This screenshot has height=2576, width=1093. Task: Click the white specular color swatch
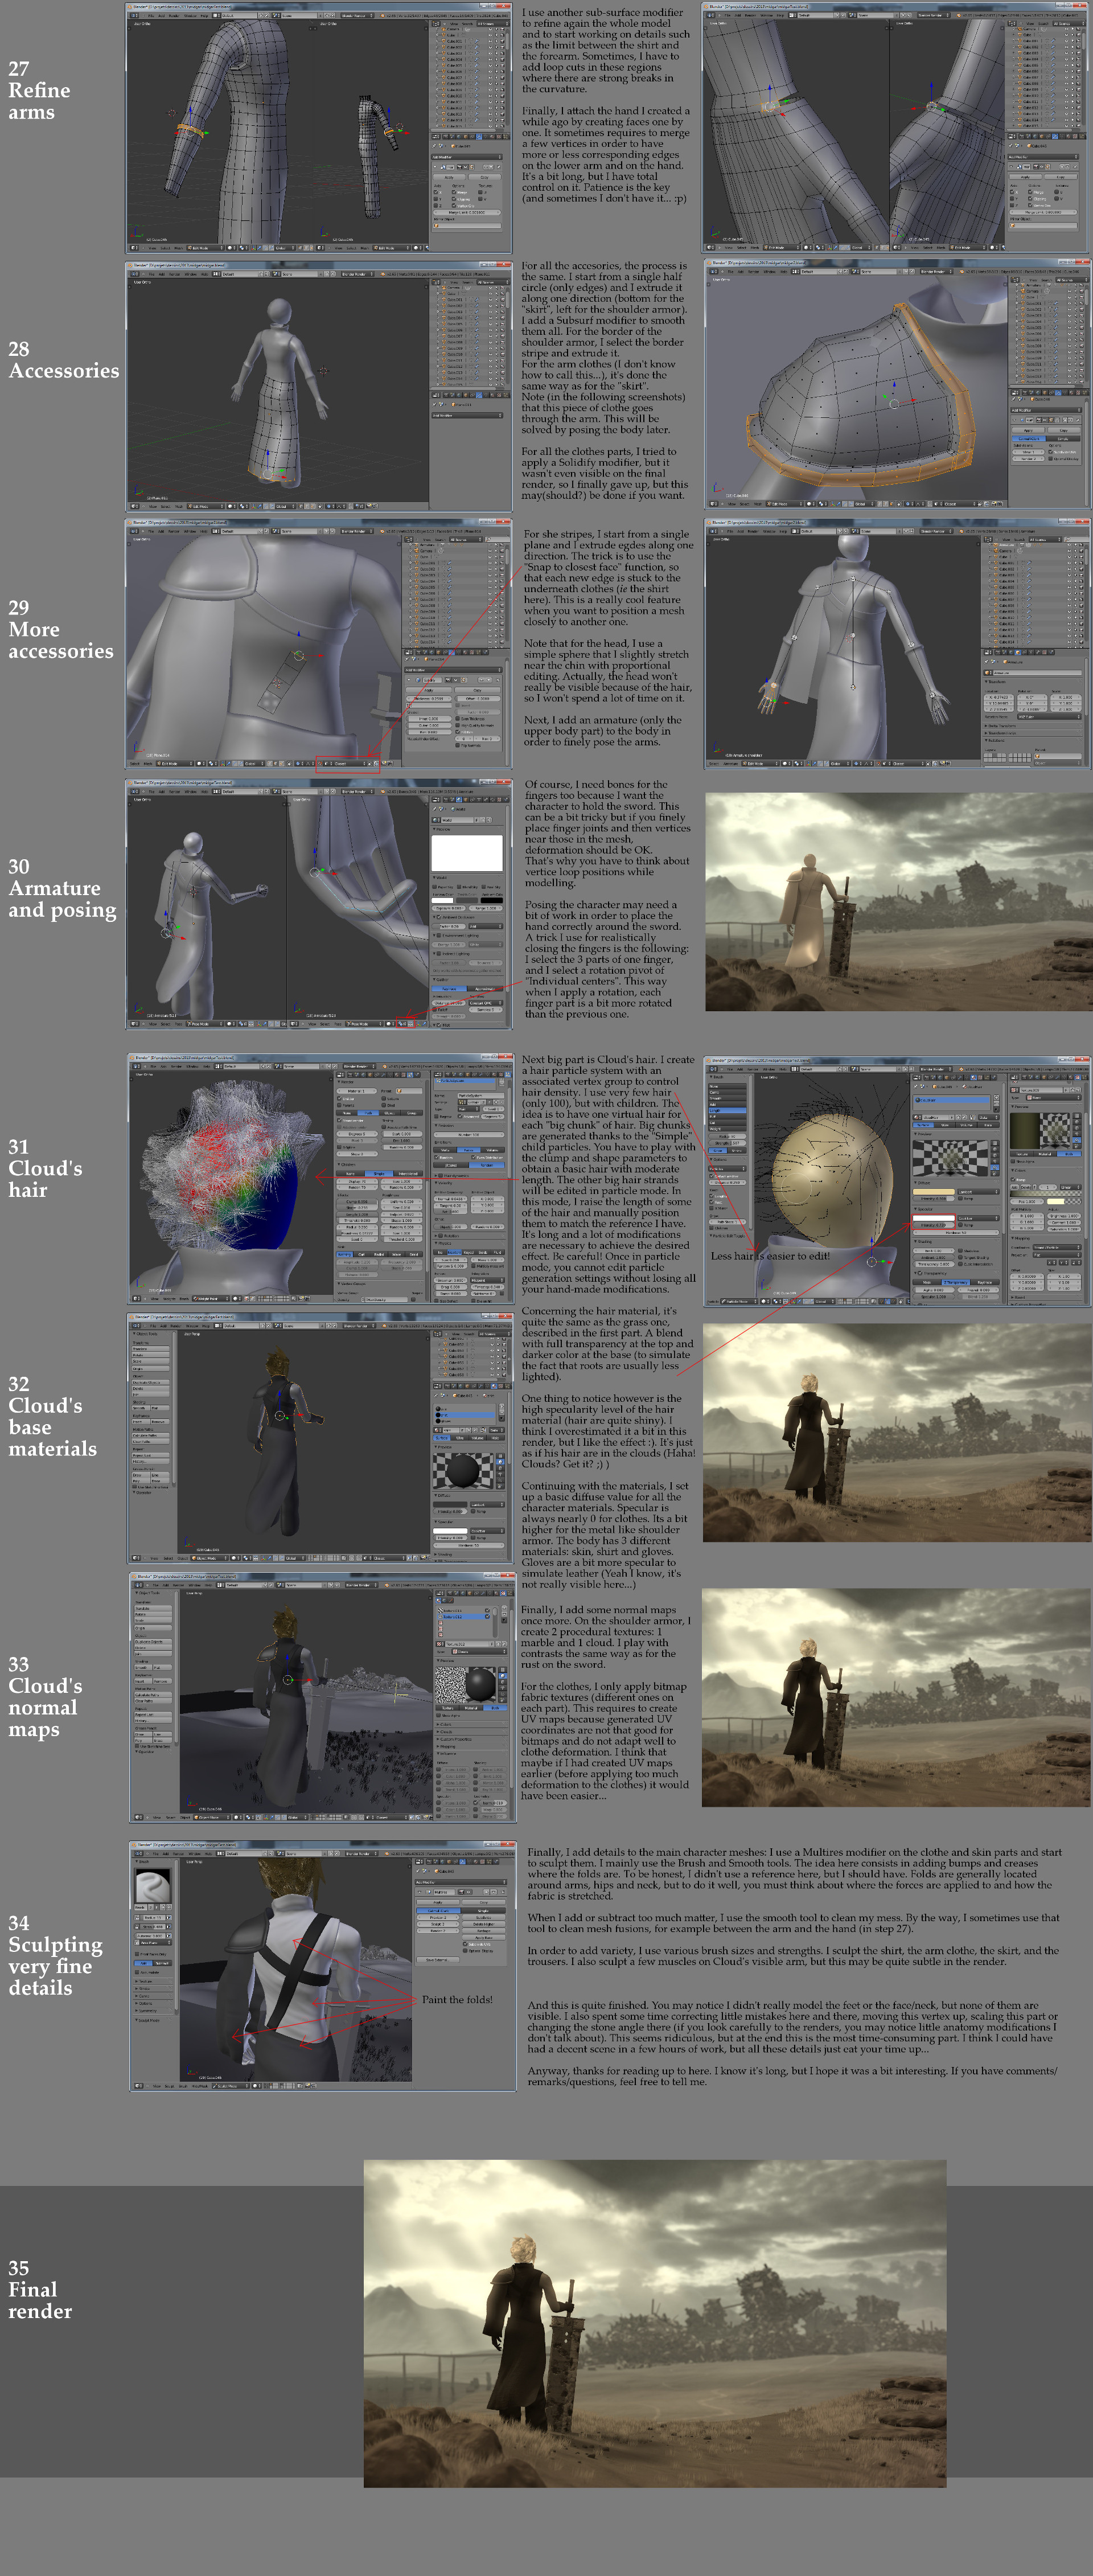pos(934,1219)
